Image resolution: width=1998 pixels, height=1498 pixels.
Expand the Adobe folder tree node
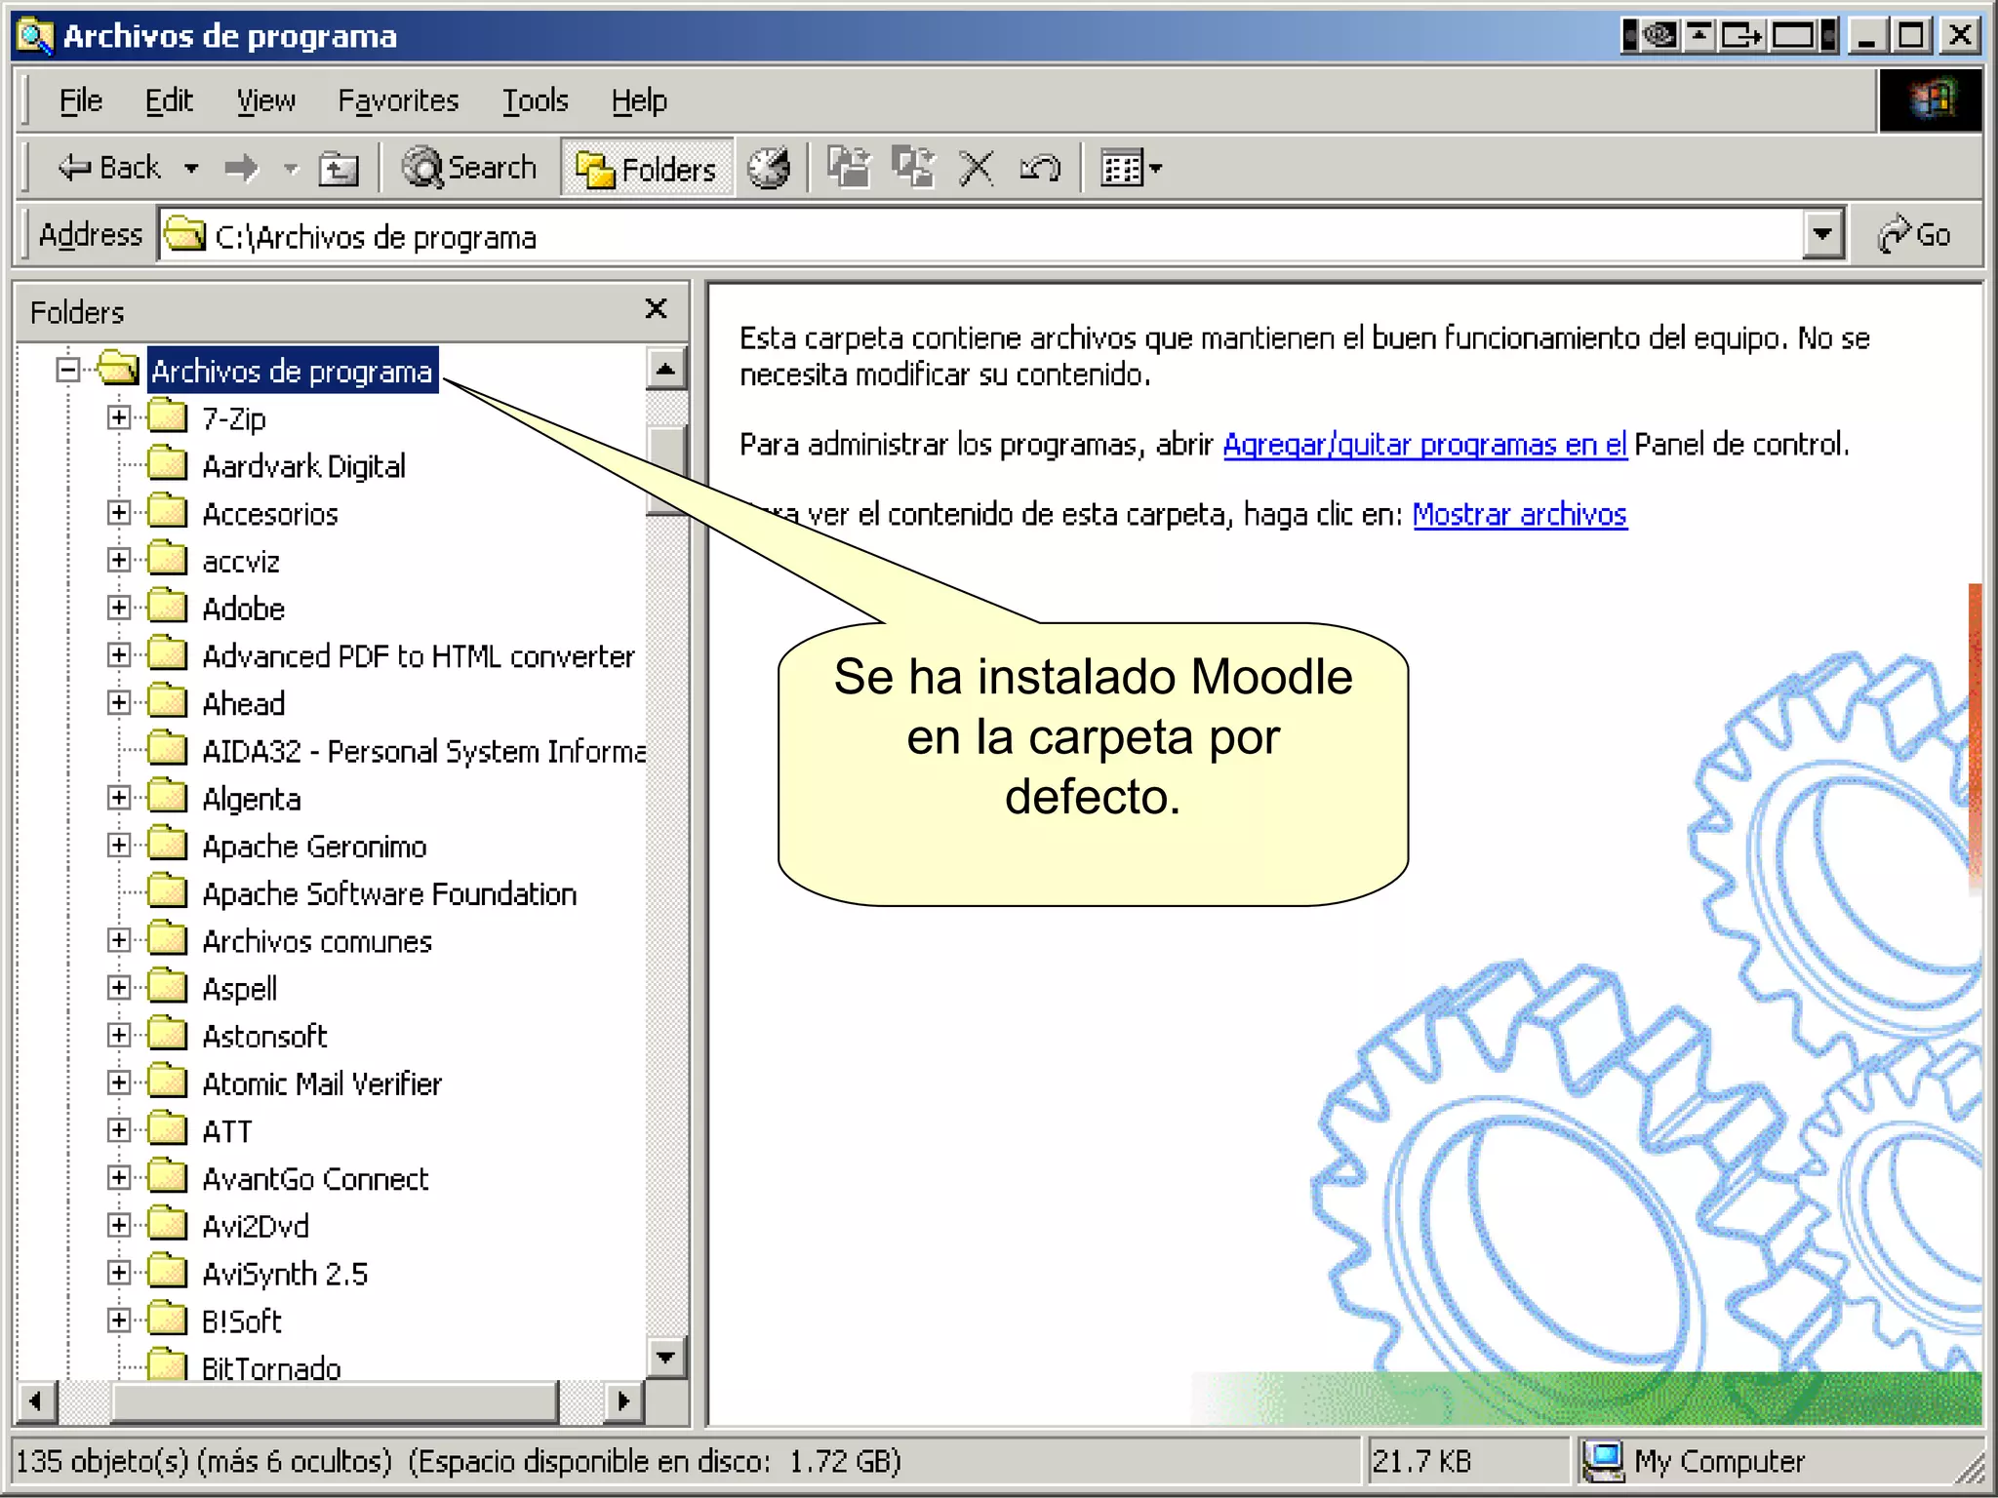pyautogui.click(x=119, y=608)
